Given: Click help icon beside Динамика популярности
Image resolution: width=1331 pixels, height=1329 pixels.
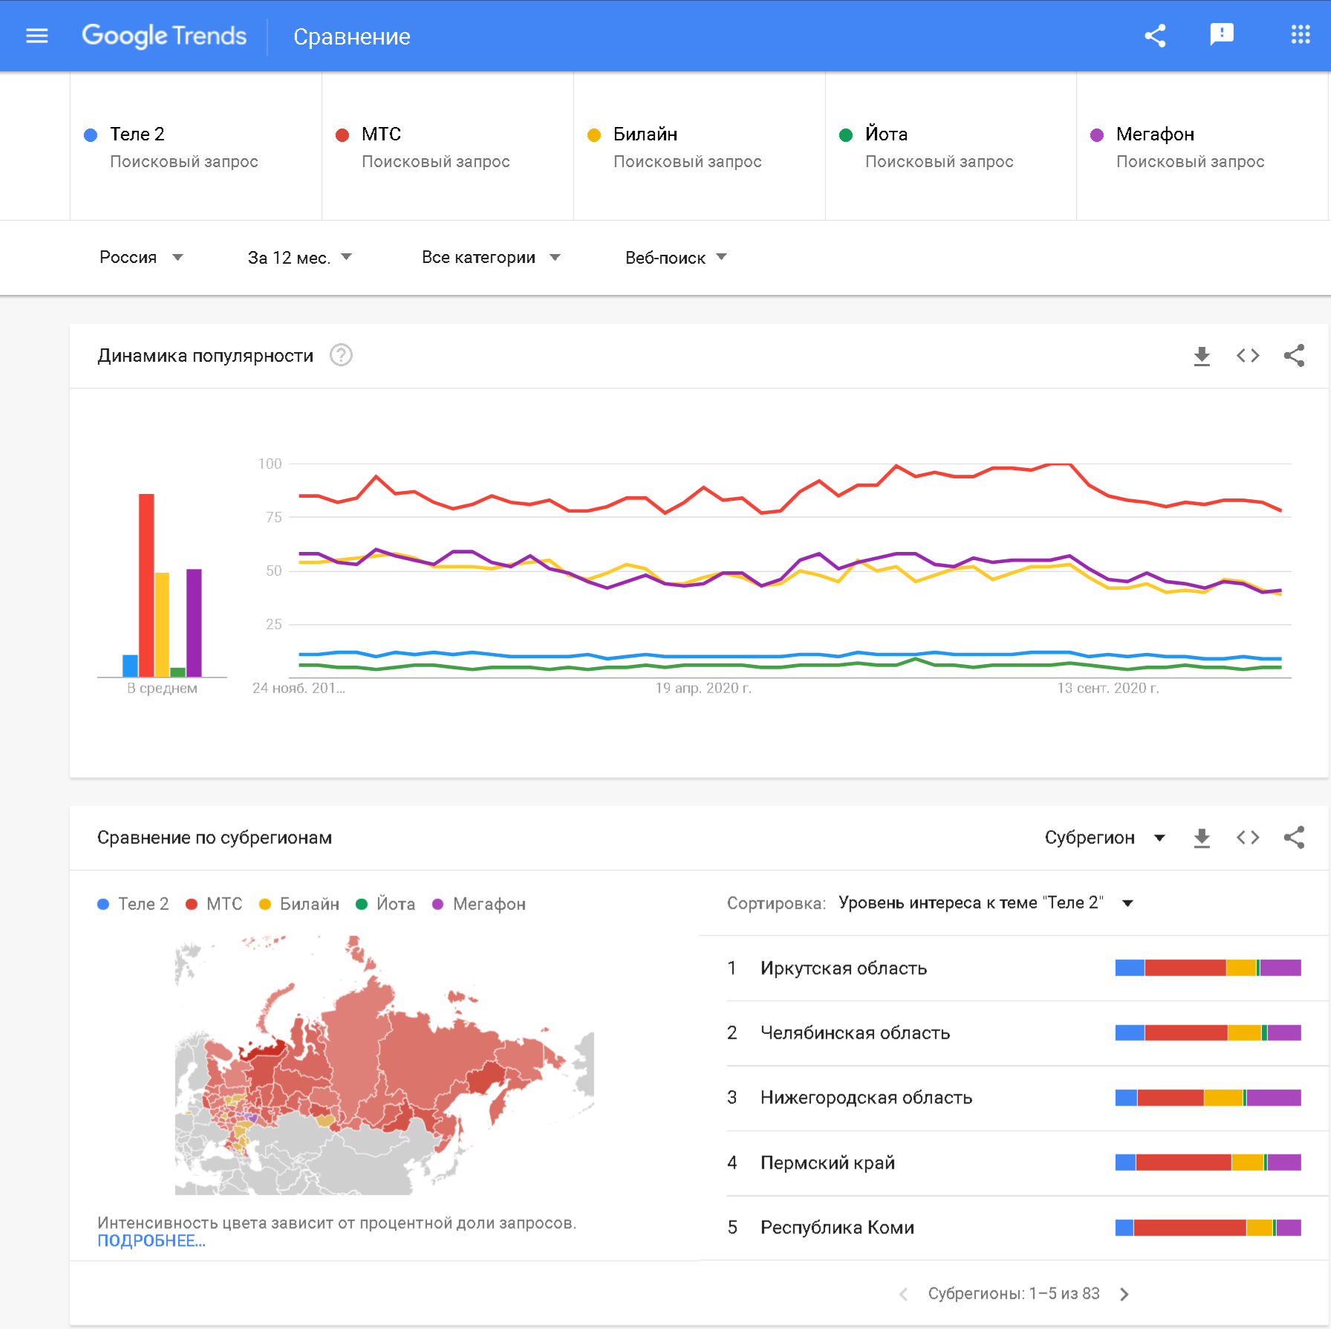Looking at the screenshot, I should pyautogui.click(x=341, y=356).
